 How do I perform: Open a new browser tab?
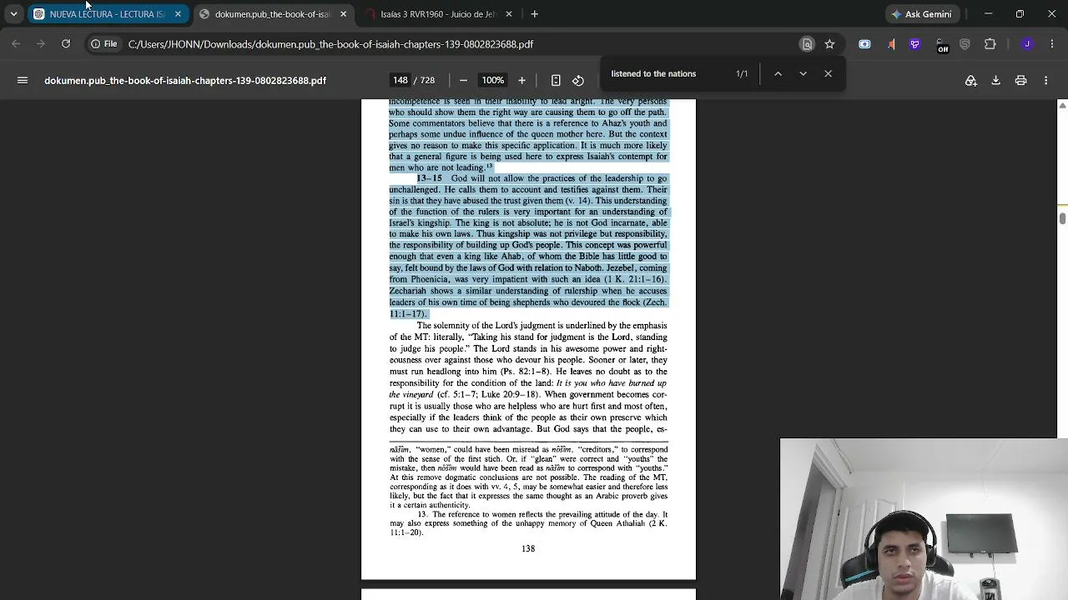[535, 14]
